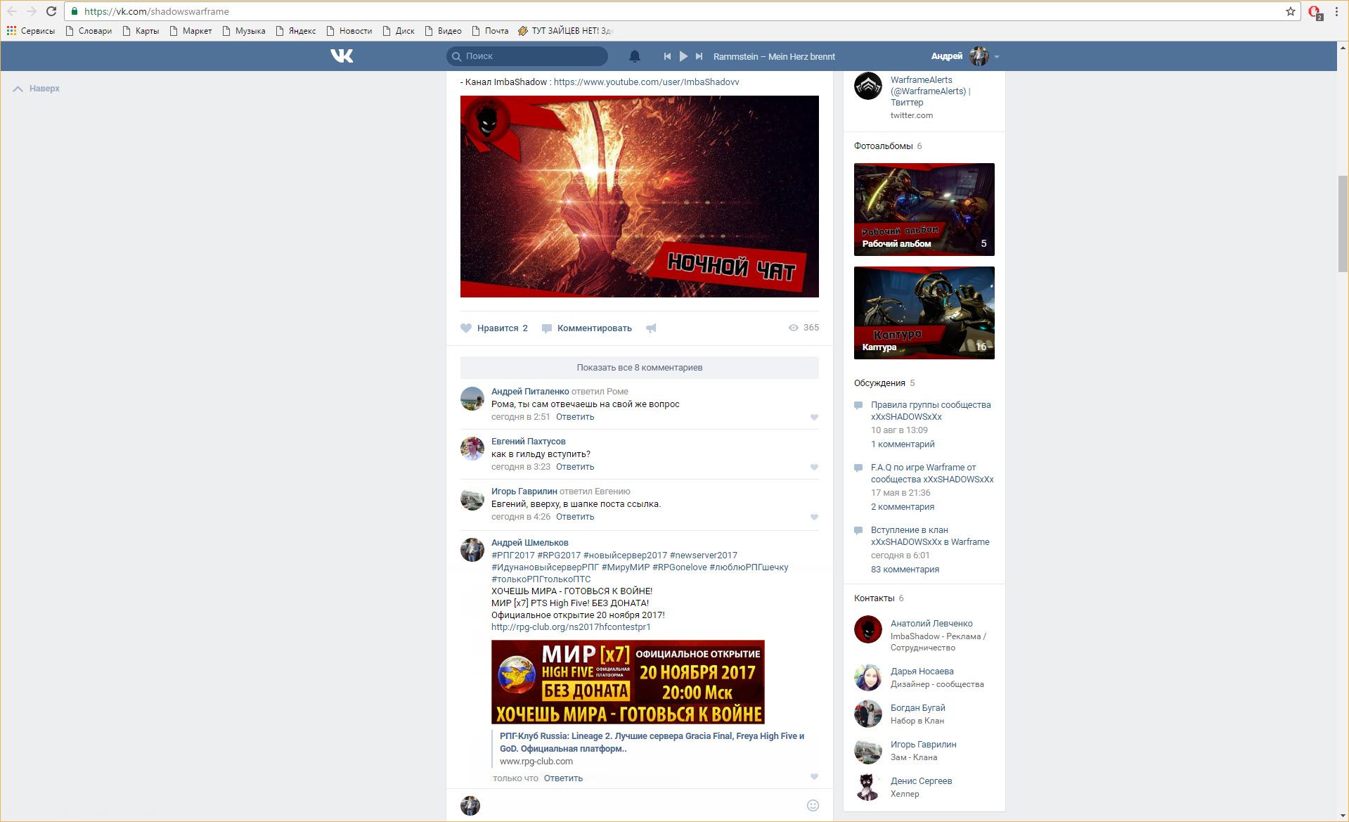Open the ImbaShadow YouTube channel link
Image resolution: width=1349 pixels, height=822 pixels.
point(646,82)
